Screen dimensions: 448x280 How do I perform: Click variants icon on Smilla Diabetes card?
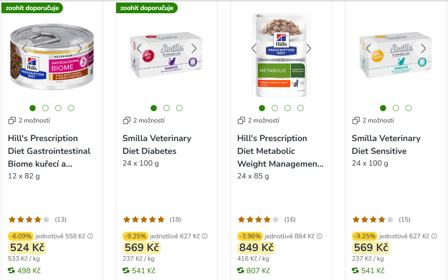click(126, 121)
